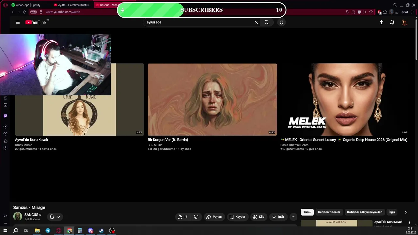
Task: Expand the subscription bell notification dropdown
Action: 55,217
